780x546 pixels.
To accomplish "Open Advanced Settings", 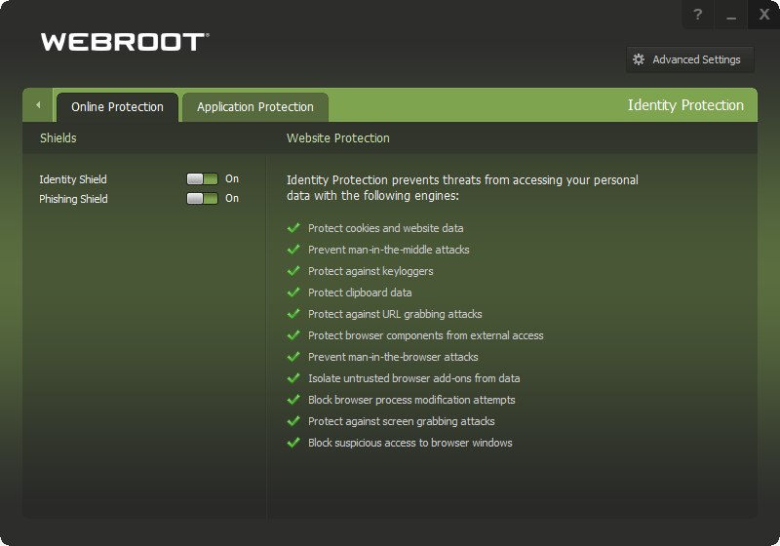I will click(690, 59).
